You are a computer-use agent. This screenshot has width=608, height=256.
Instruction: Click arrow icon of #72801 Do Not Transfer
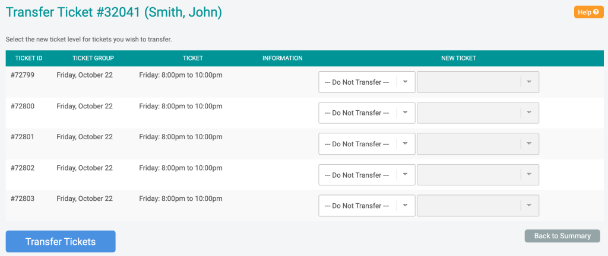point(406,144)
